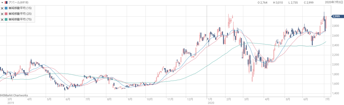Viewport: 344px width, 105px height.
Task: Remove the 単純移動平均 (15) indicator
Action: (2, 8)
